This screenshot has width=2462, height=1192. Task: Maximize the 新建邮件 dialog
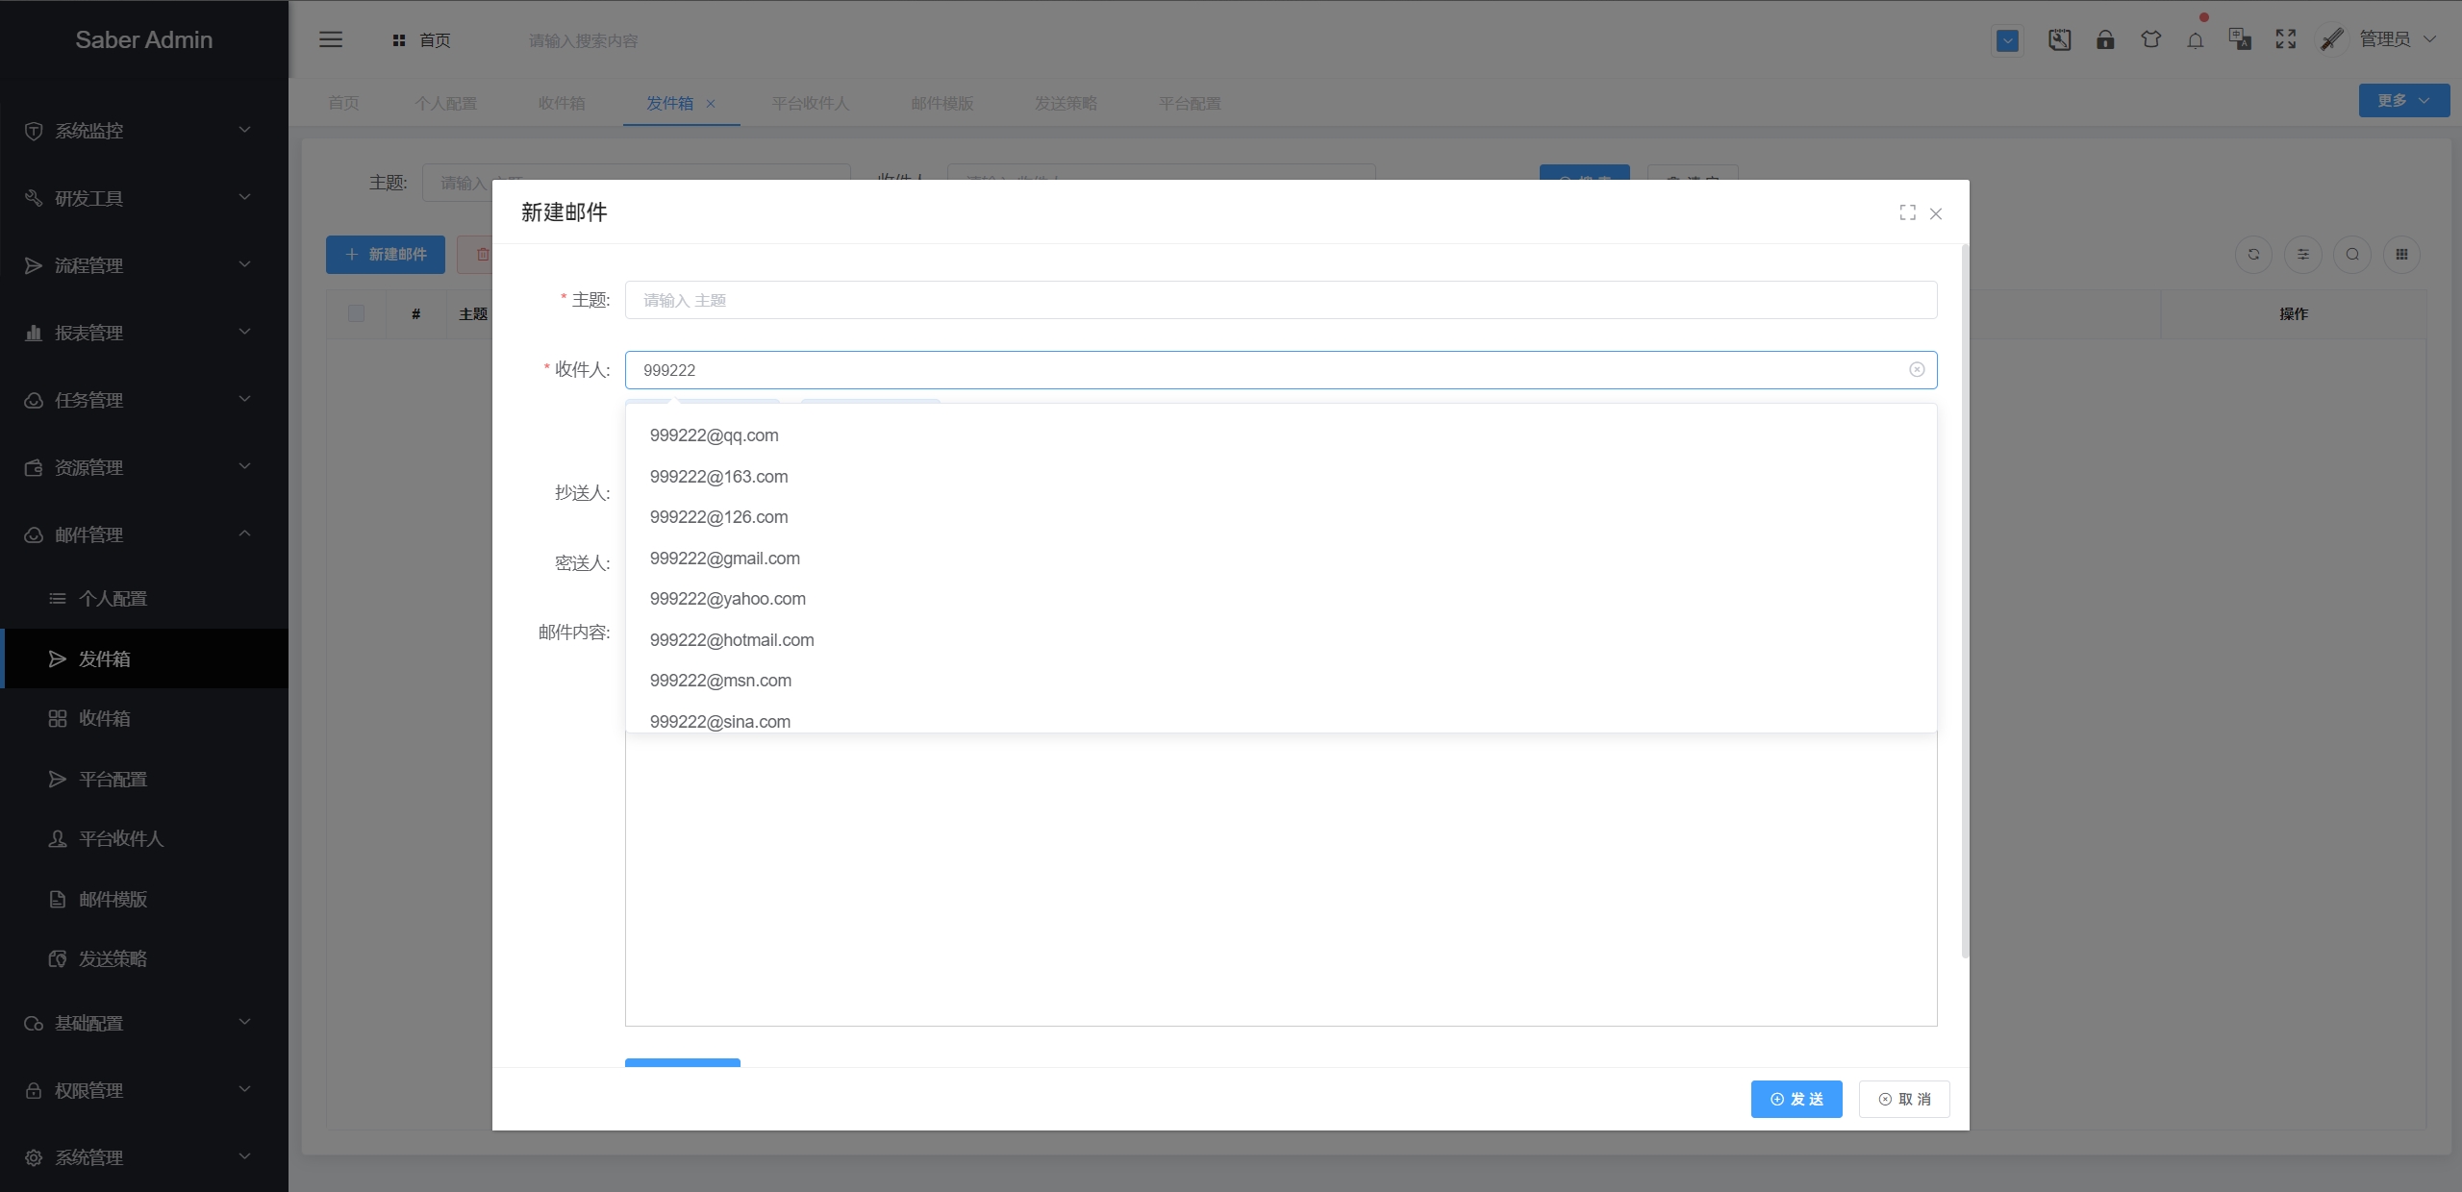(x=1907, y=212)
